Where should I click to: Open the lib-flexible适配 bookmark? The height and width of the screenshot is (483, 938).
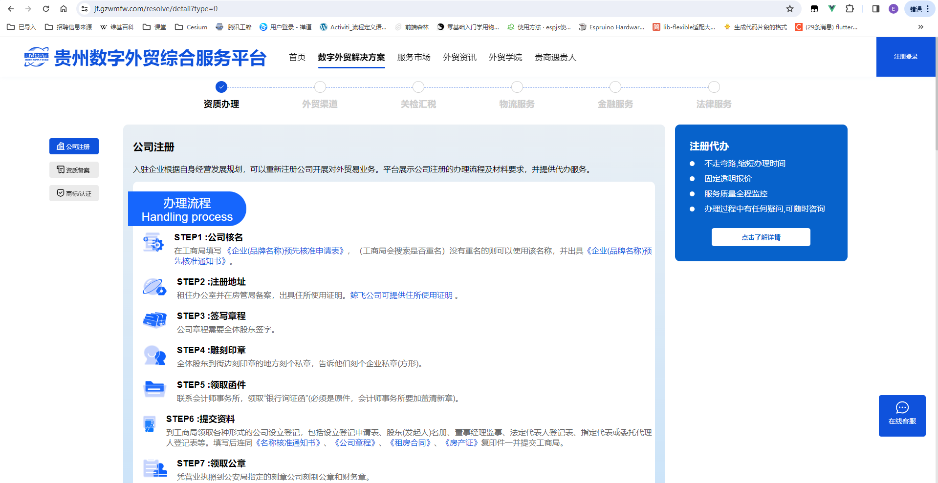coord(684,27)
